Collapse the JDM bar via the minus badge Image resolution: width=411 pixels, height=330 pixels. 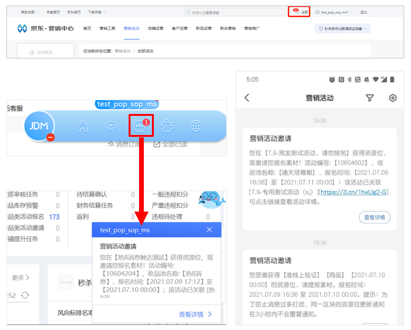(50, 138)
